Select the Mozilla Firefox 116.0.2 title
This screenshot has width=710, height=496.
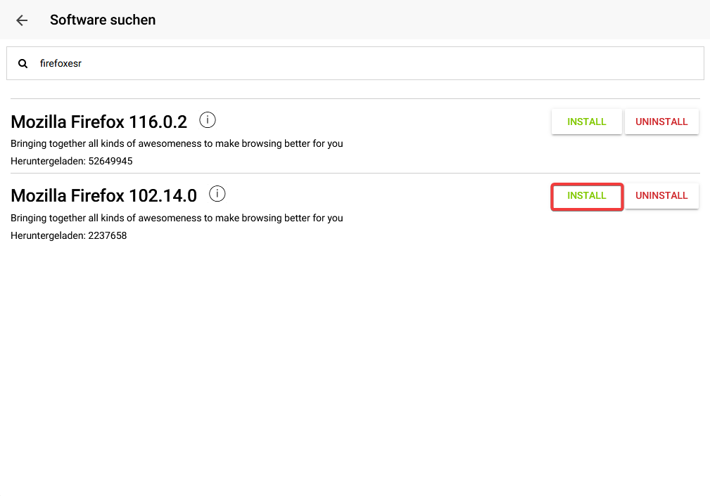pyautogui.click(x=99, y=122)
